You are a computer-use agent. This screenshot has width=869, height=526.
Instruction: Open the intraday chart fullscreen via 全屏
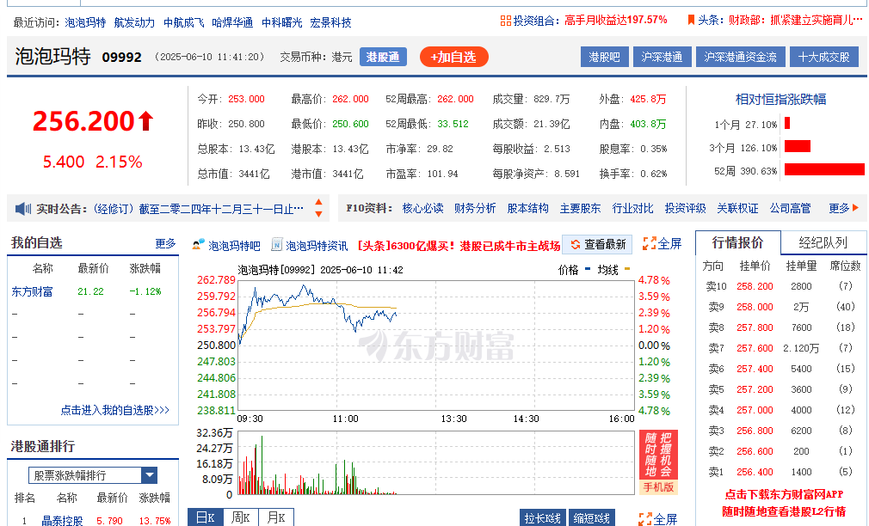[x=662, y=243]
